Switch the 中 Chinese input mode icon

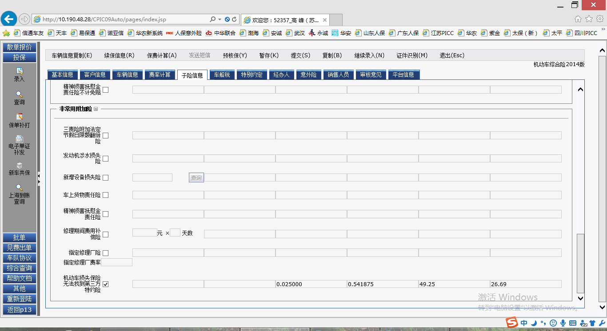click(x=524, y=323)
